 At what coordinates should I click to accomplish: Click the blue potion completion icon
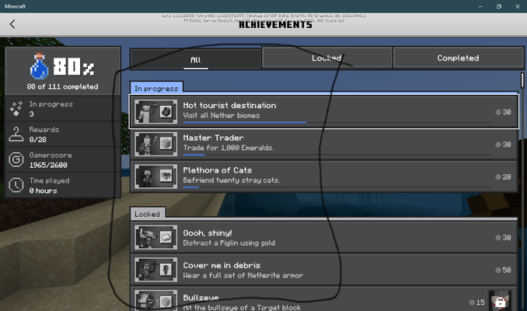pos(40,66)
